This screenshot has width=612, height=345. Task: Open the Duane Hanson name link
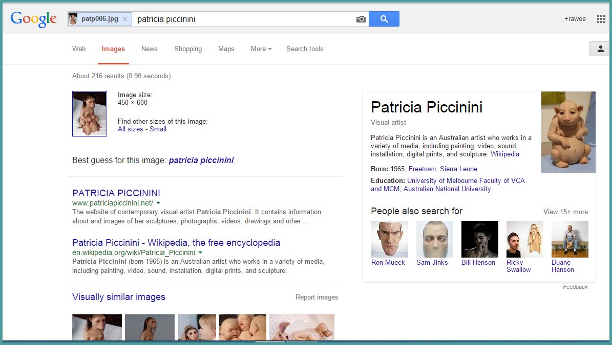[x=563, y=266]
